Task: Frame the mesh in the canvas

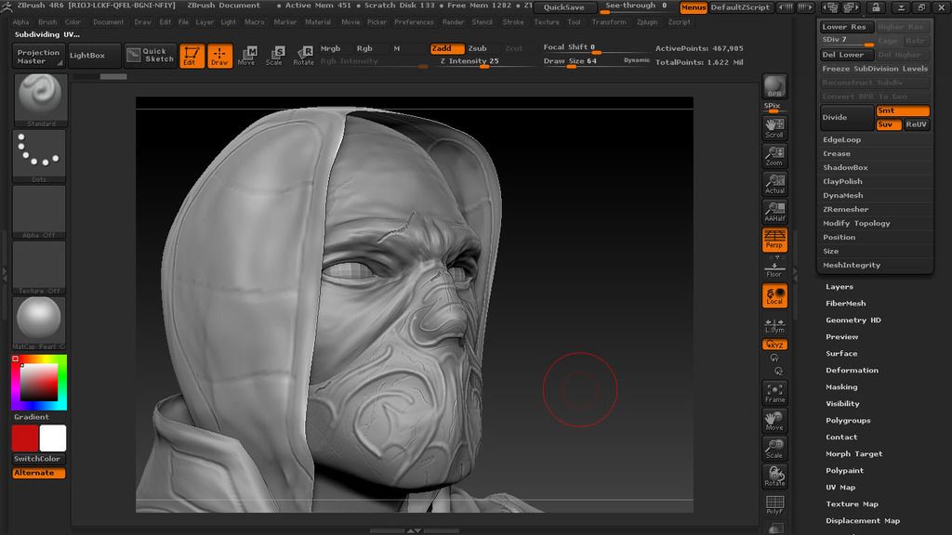Action: click(774, 393)
